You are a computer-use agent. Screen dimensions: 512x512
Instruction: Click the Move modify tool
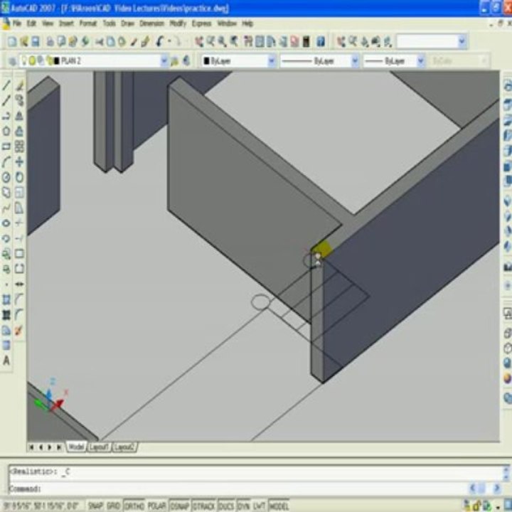(x=20, y=162)
